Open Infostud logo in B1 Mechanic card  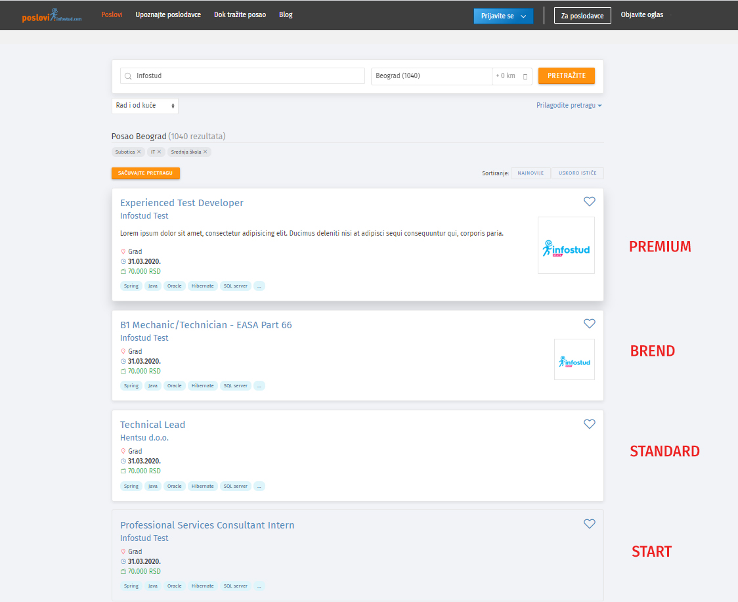tap(575, 360)
